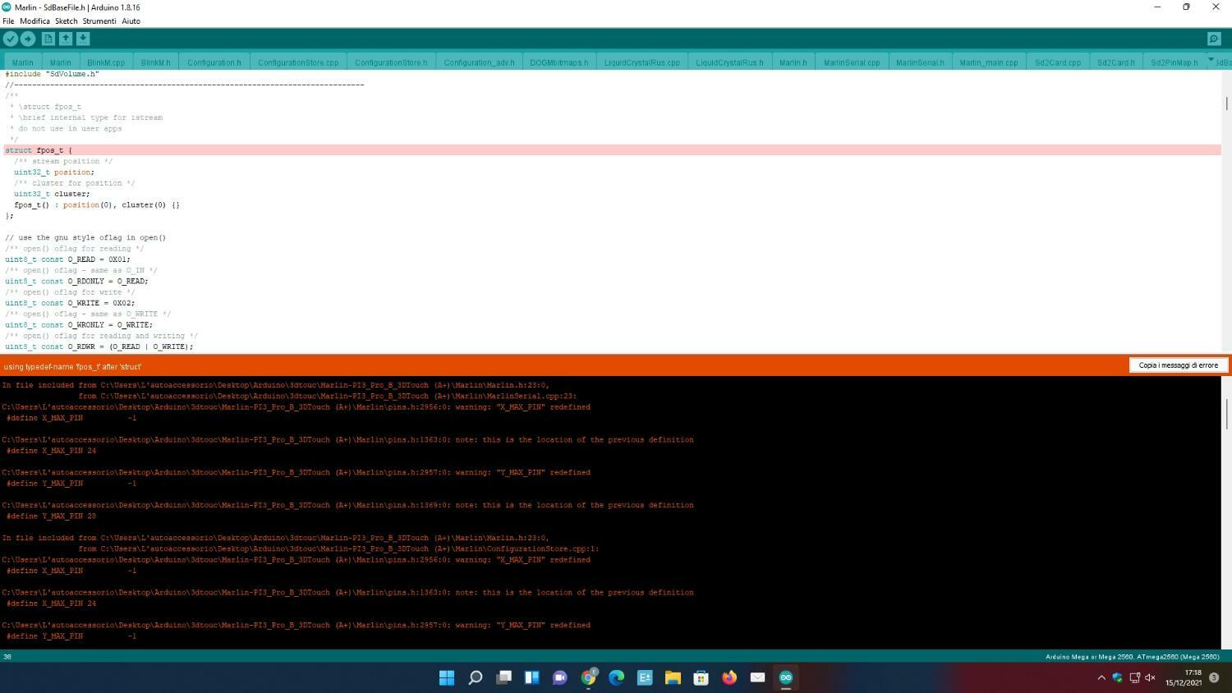Click the 'uint32_t cluster;' code line
1232x693 pixels.
tap(52, 194)
